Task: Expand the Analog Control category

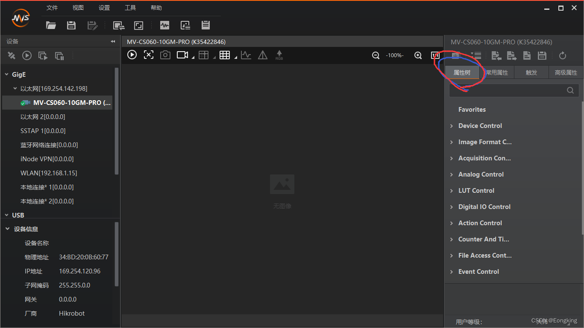Action: click(452, 174)
